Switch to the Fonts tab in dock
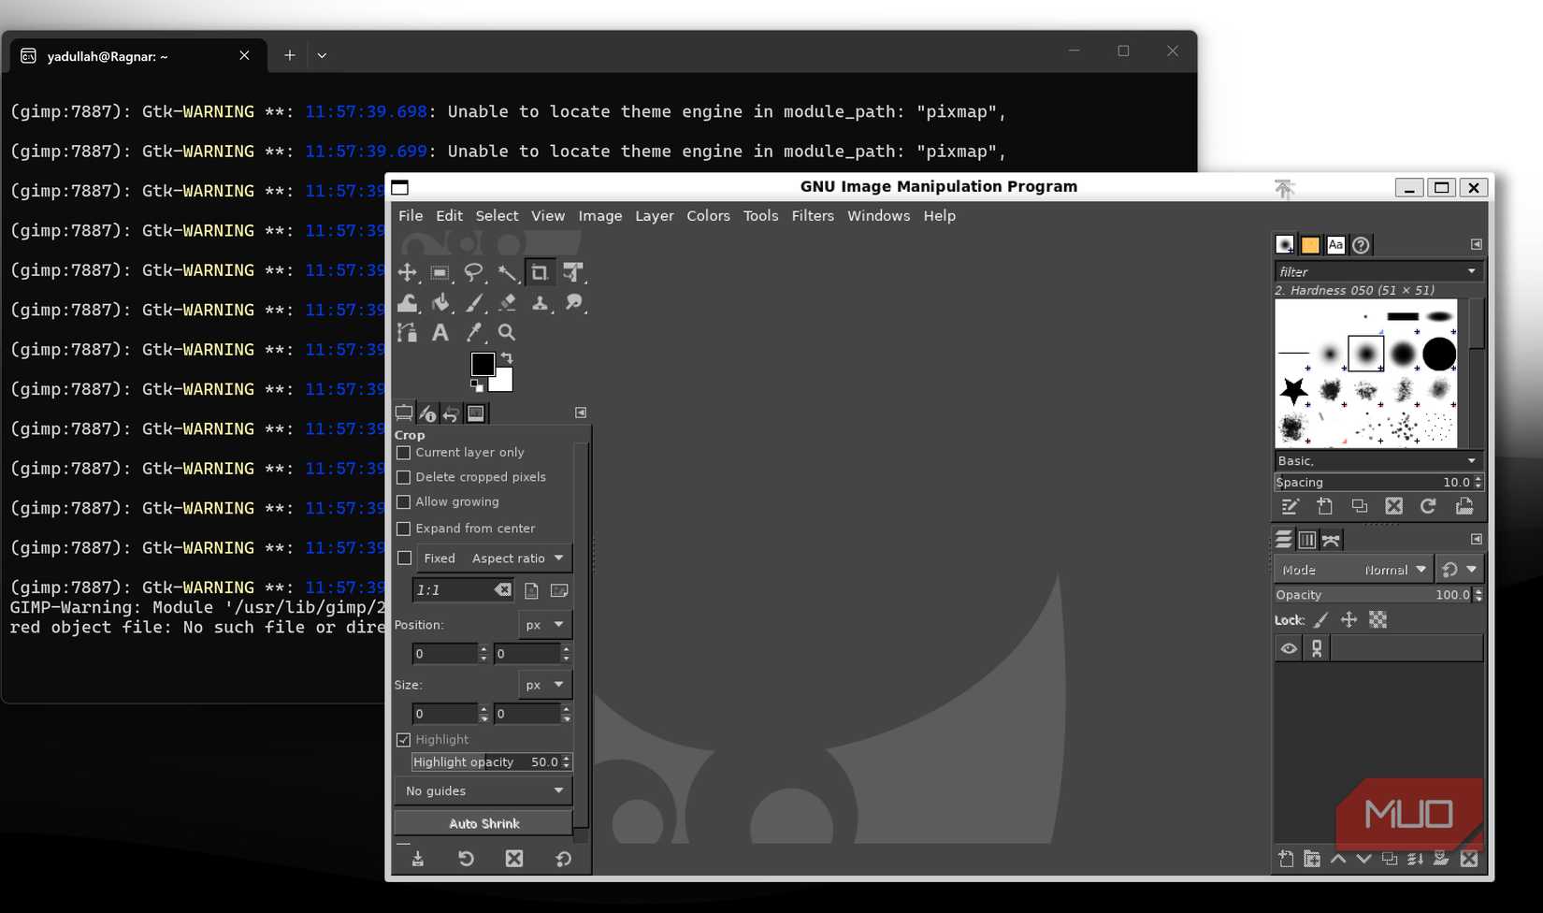Screen dimensions: 1543x913 coord(1335,245)
